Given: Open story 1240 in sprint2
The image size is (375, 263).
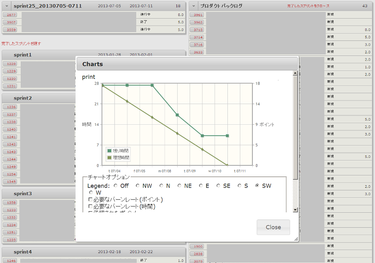Looking at the screenshot, I should tap(11, 129).
